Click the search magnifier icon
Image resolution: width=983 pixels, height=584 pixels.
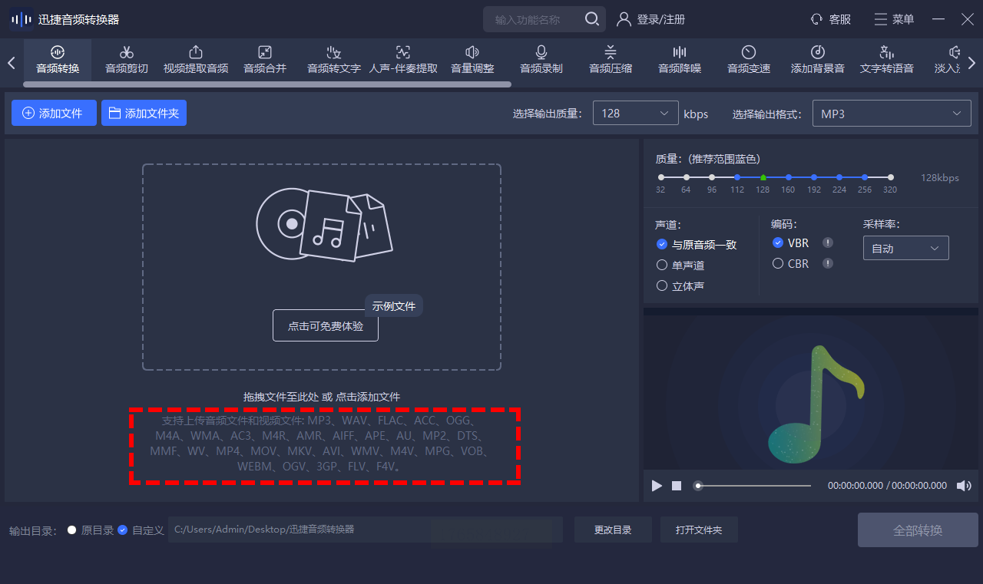pos(592,19)
